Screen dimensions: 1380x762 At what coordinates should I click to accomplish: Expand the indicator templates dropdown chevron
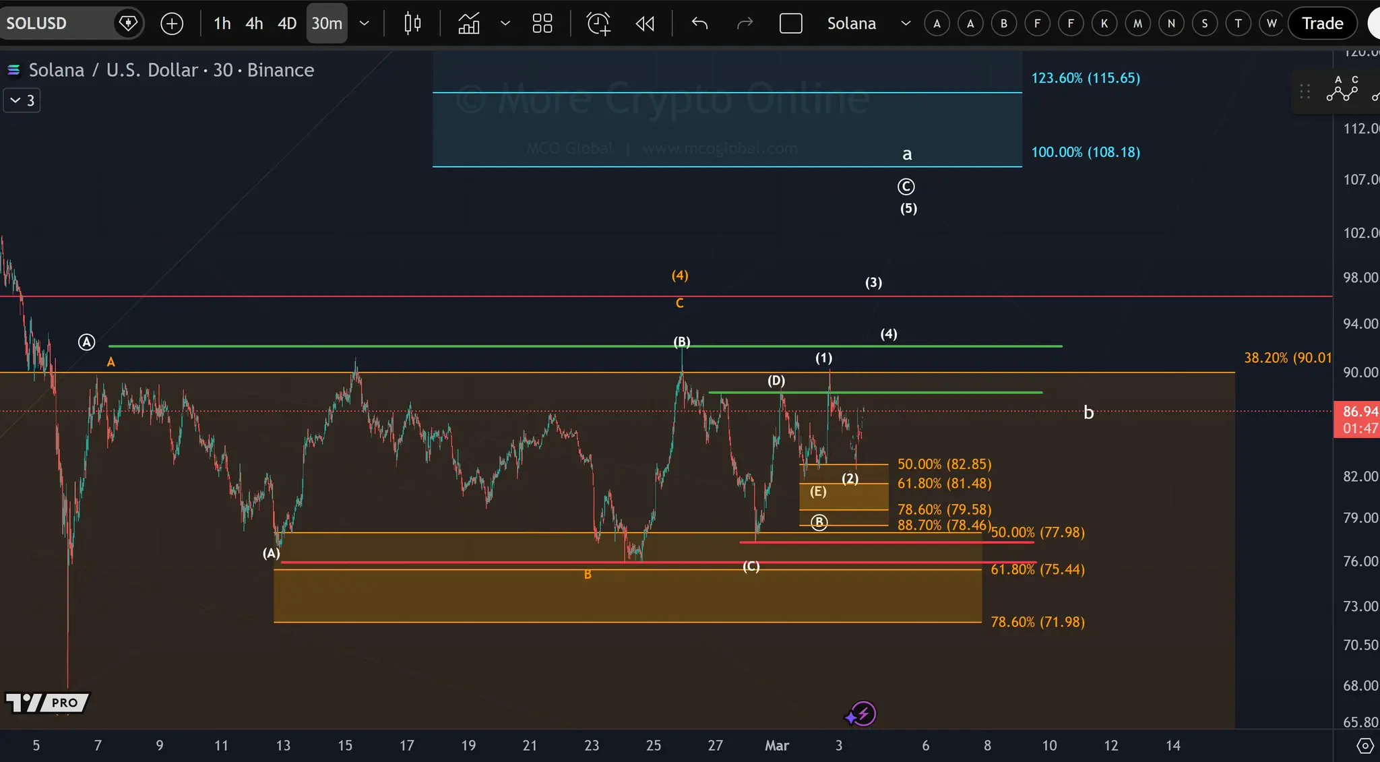(505, 24)
